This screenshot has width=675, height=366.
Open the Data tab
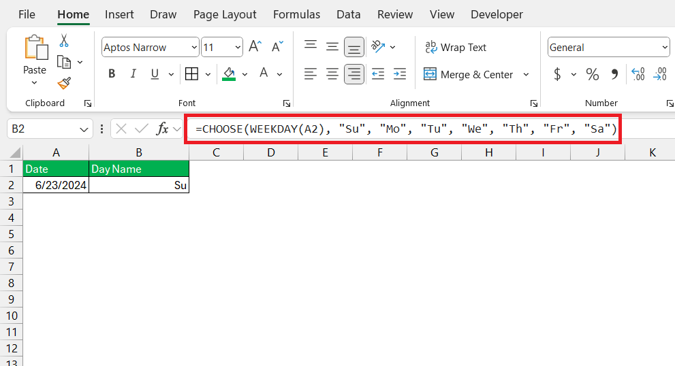pyautogui.click(x=349, y=14)
